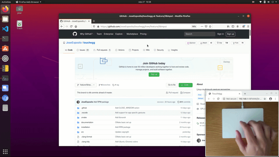Open Firefox hamburger menu
Viewport: 279px width, 157px height.
coord(248,27)
